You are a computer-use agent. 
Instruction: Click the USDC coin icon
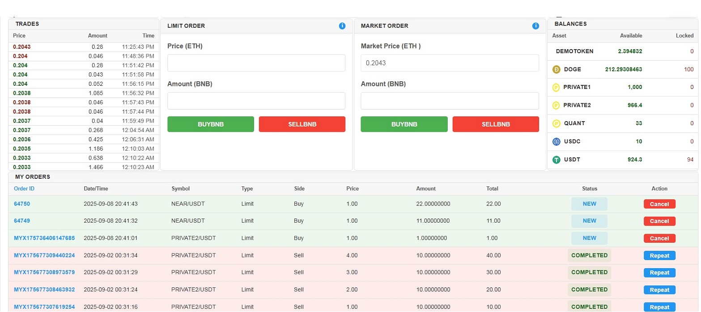click(x=556, y=142)
